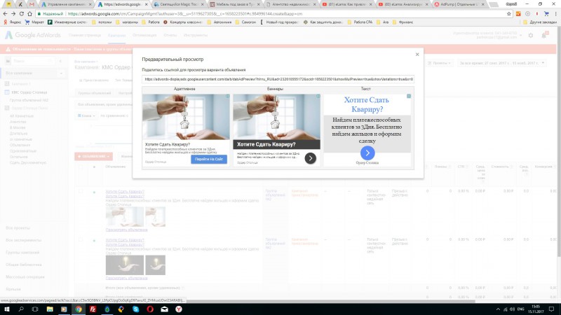Viewport: 561px width, 315px height.
Task: Switch to the 'AdPump' browser tab
Action: 461,4
